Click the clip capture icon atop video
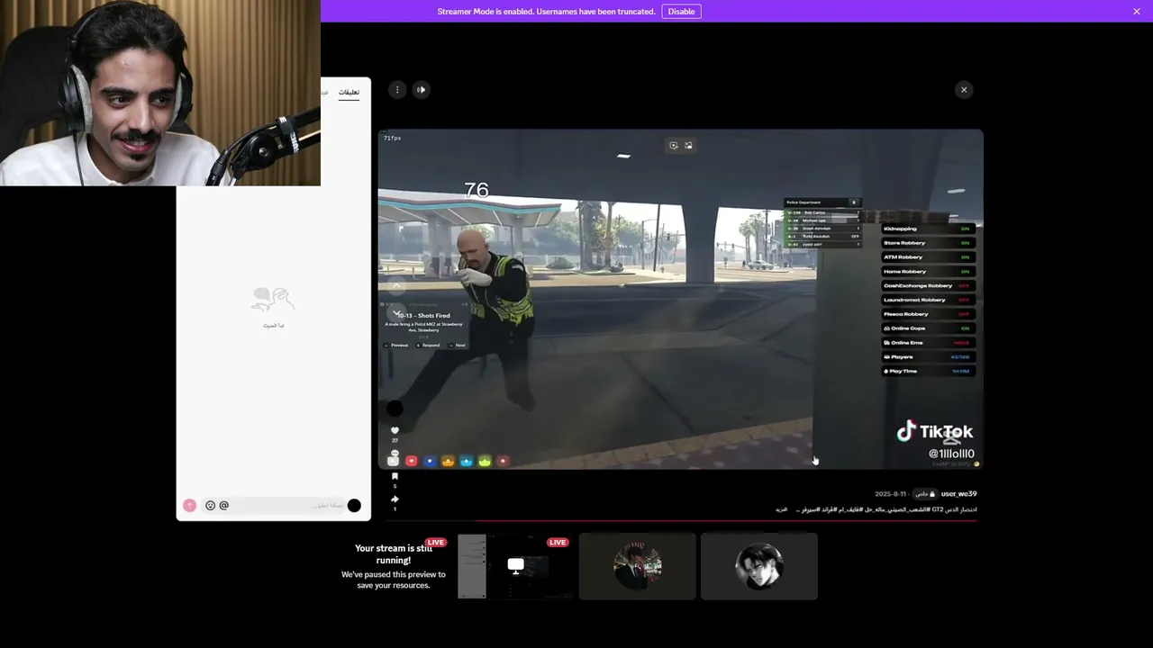This screenshot has height=648, width=1153. point(673,145)
